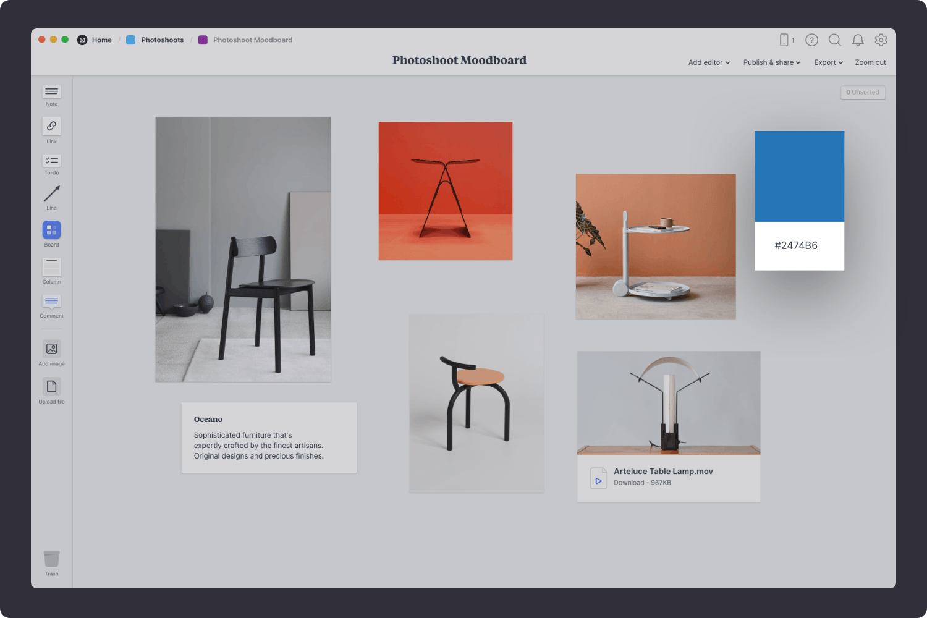Screen dimensions: 927x618
Task: Click the mobile device icon in header
Action: point(784,40)
